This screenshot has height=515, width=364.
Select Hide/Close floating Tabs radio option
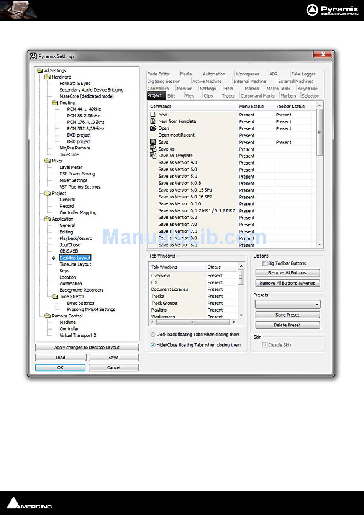tap(153, 345)
